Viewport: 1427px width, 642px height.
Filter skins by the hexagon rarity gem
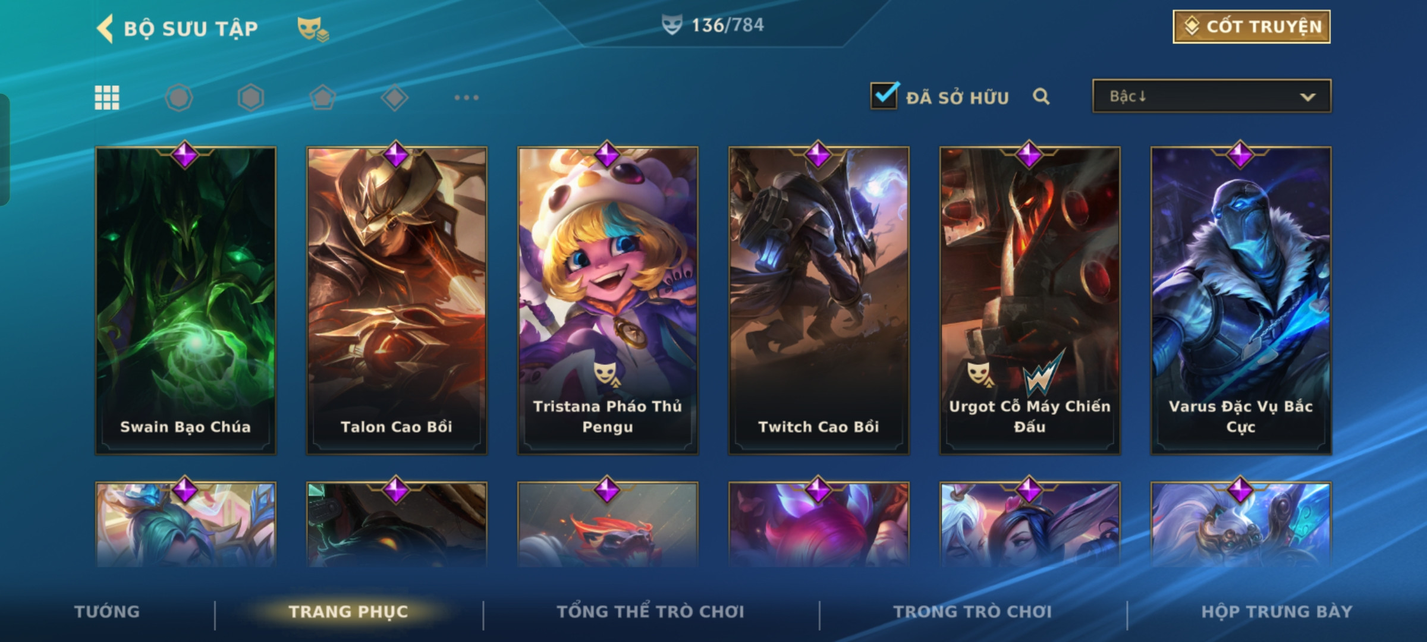click(251, 97)
